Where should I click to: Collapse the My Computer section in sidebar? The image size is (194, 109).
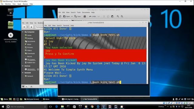point(23,32)
